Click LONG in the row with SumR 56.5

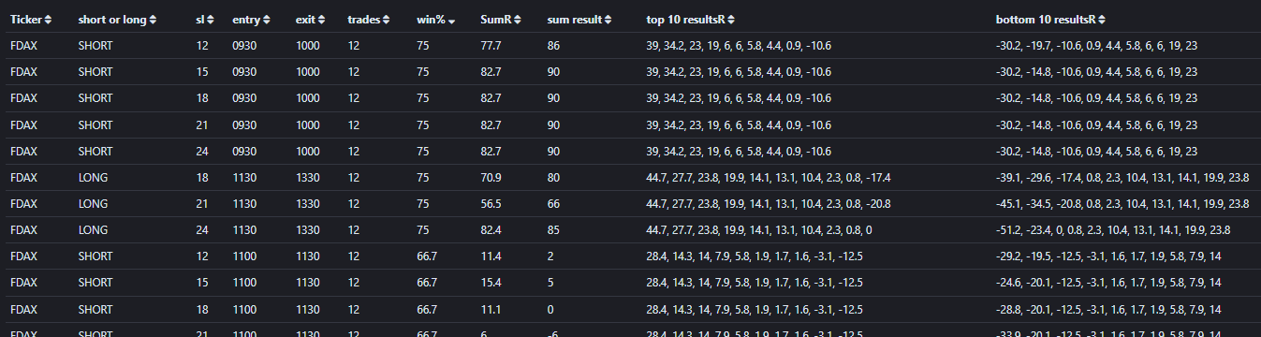93,203
